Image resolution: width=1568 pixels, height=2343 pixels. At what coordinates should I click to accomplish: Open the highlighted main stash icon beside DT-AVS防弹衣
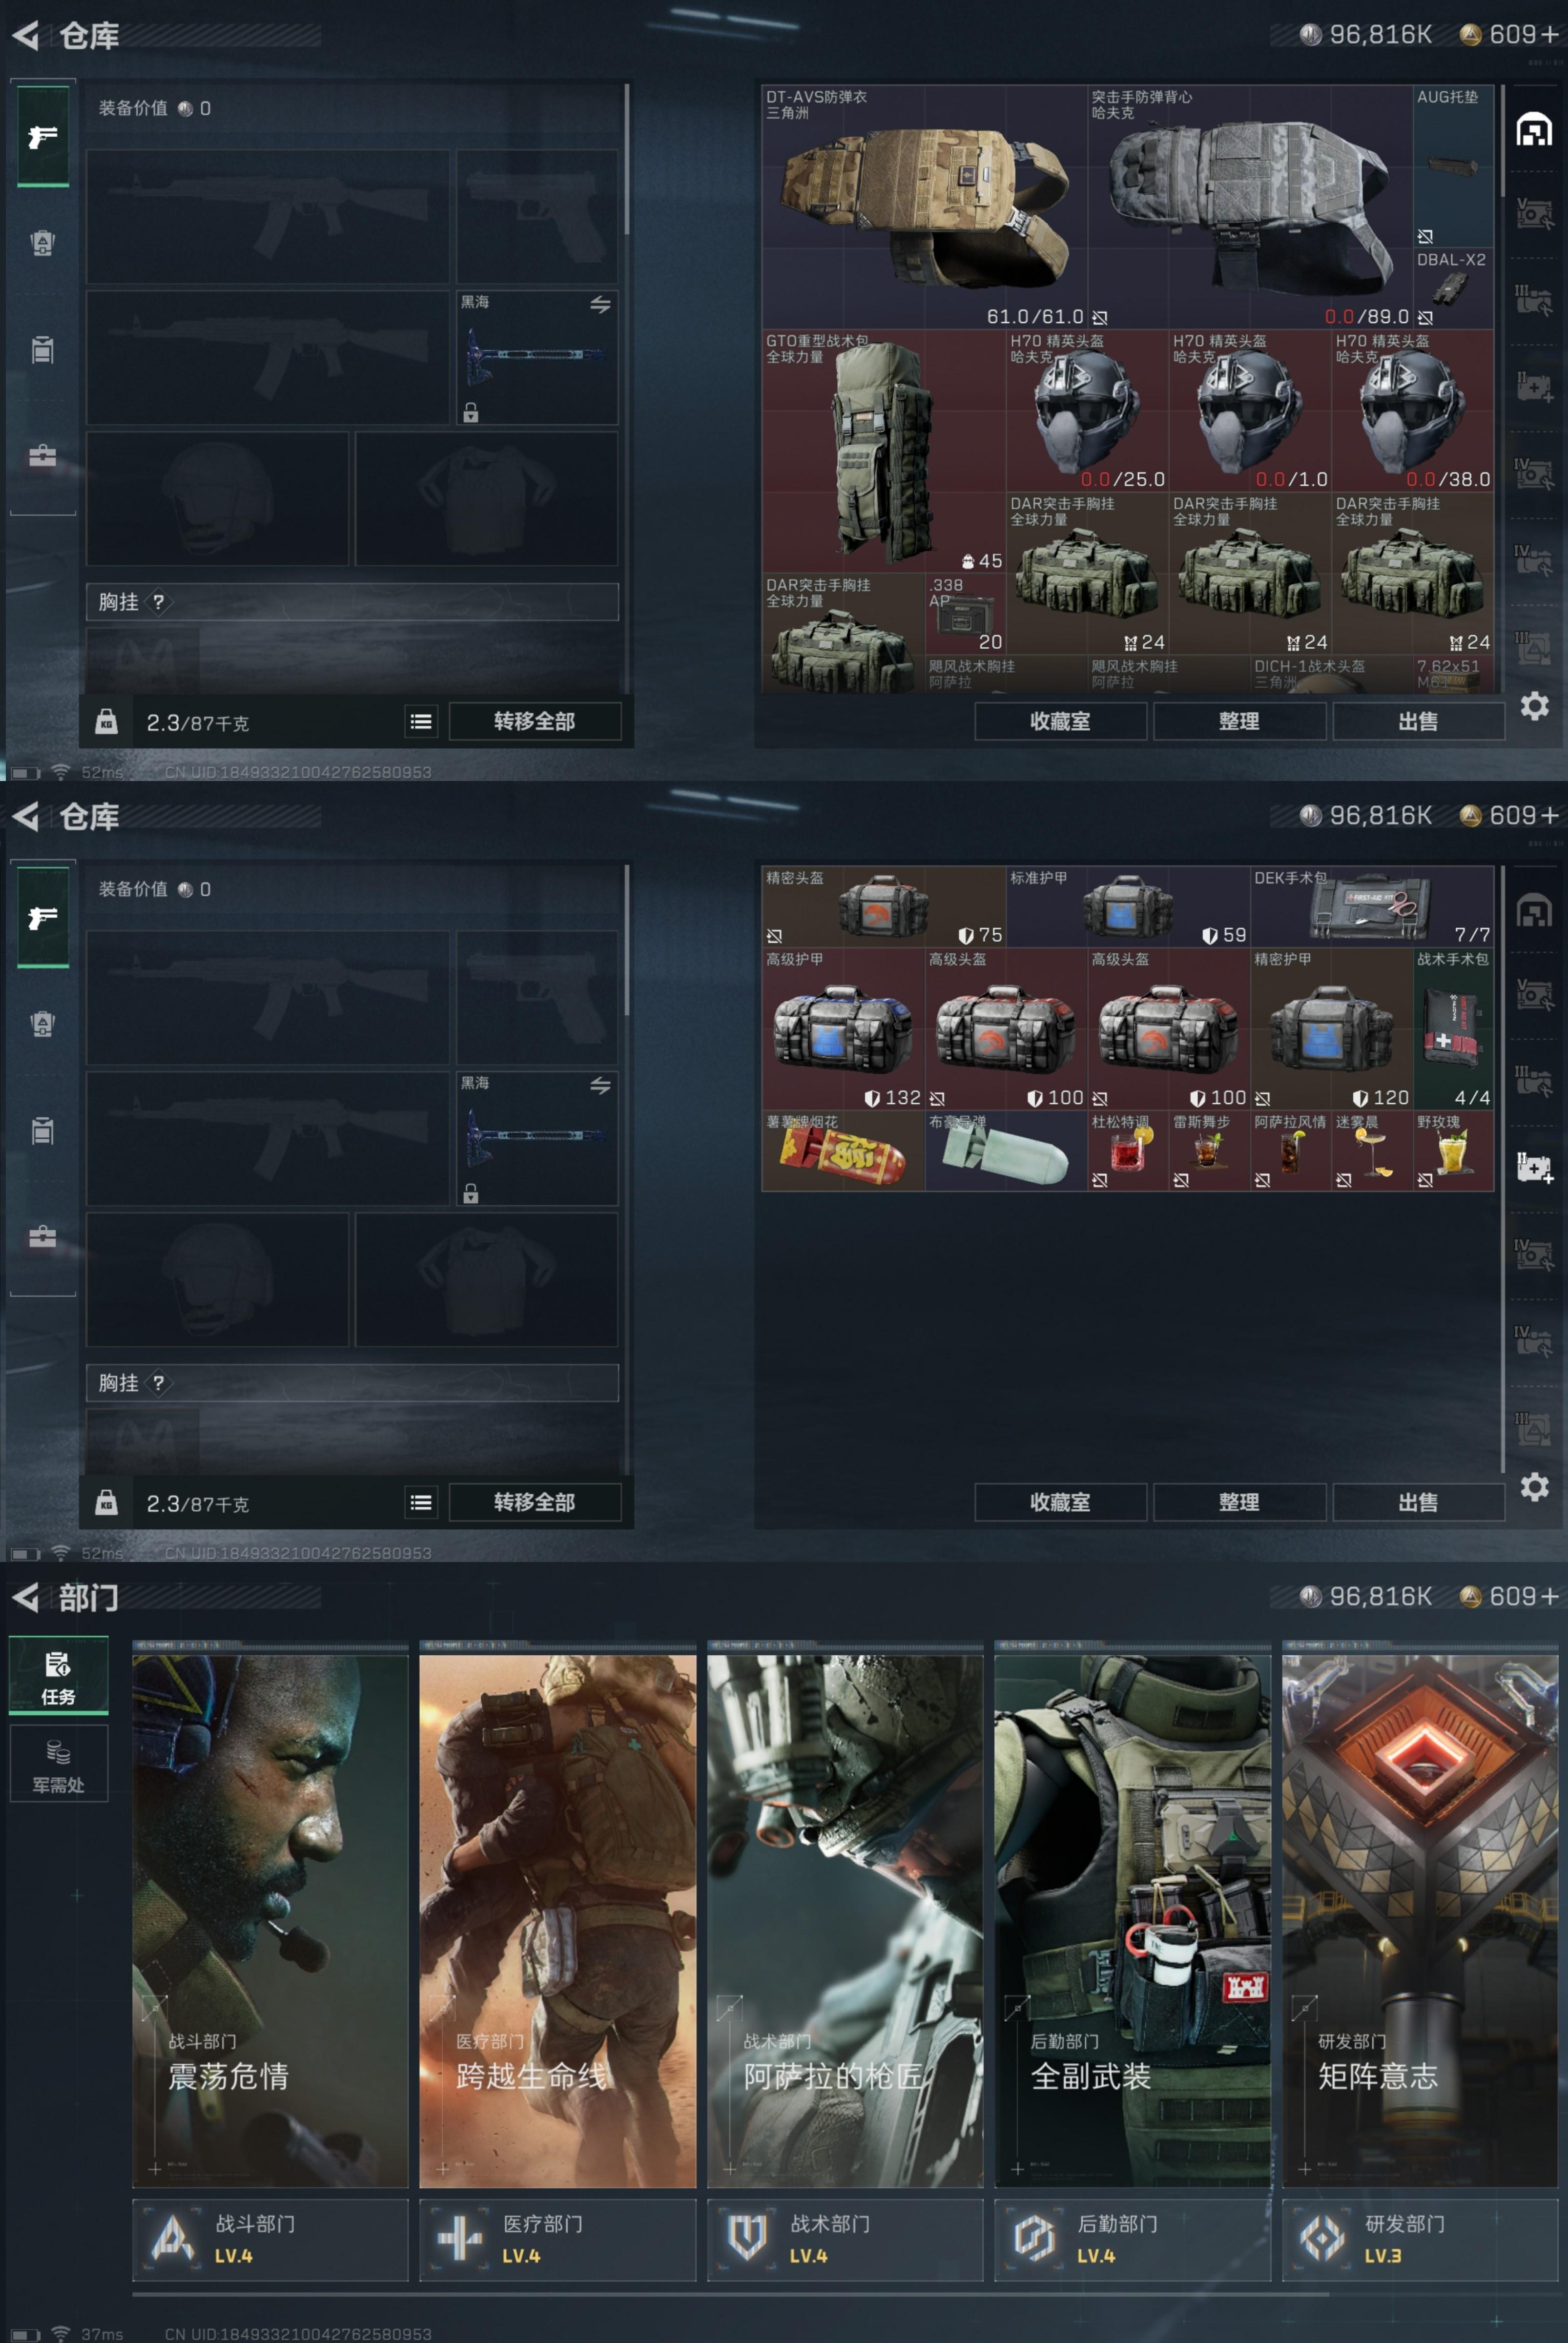point(1534,130)
